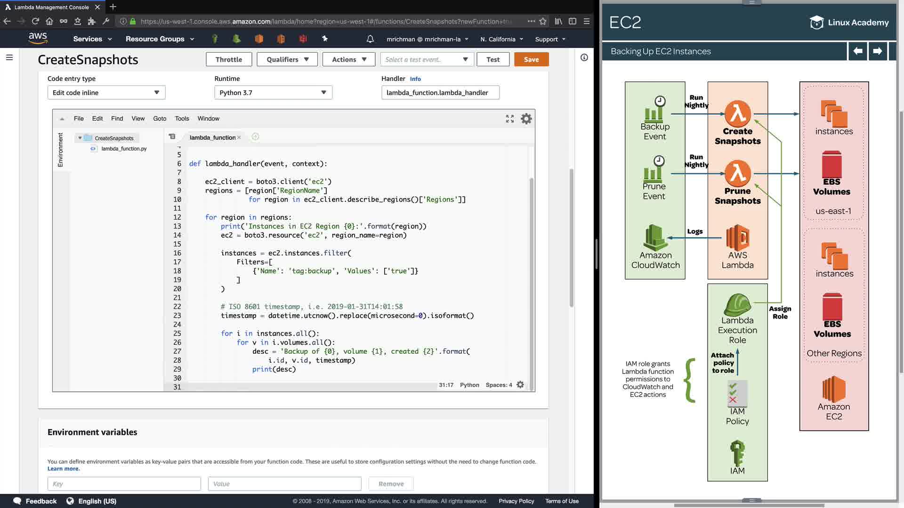Viewport: 904px width, 508px height.
Task: Open AWS notifications bell icon
Action: pyautogui.click(x=370, y=39)
